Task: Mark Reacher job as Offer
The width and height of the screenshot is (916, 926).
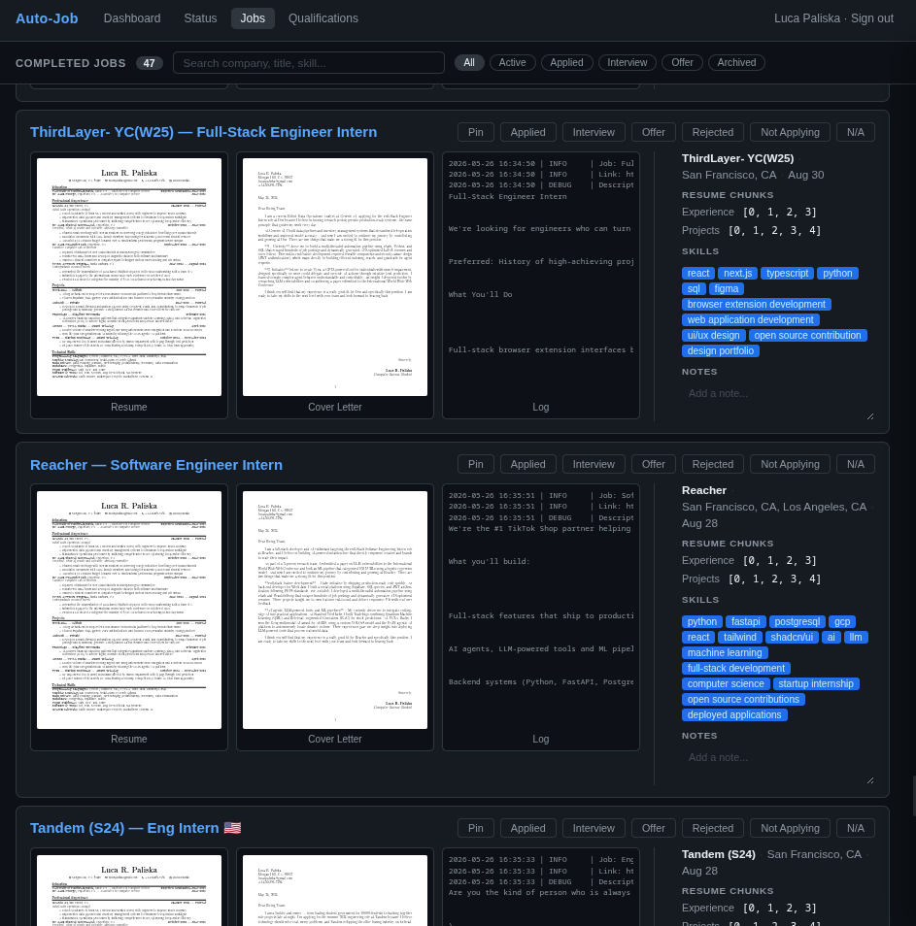Action: [653, 464]
